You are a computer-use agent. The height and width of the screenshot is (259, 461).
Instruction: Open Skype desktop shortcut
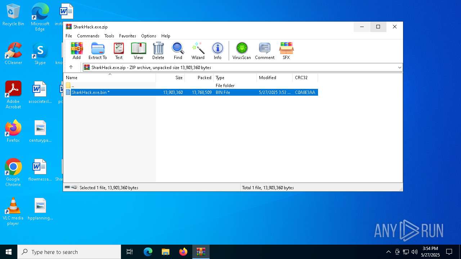[x=40, y=54]
